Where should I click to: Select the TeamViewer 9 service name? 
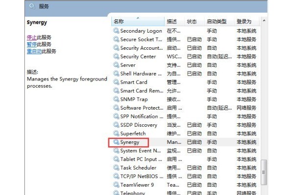pos(137,185)
